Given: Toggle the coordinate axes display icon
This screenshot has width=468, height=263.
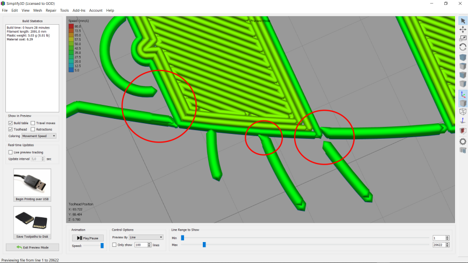Looking at the screenshot, I should coord(463,94).
